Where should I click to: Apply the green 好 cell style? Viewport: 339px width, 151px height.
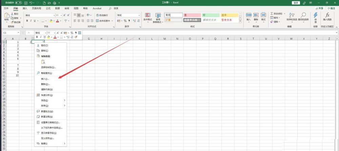point(211,15)
